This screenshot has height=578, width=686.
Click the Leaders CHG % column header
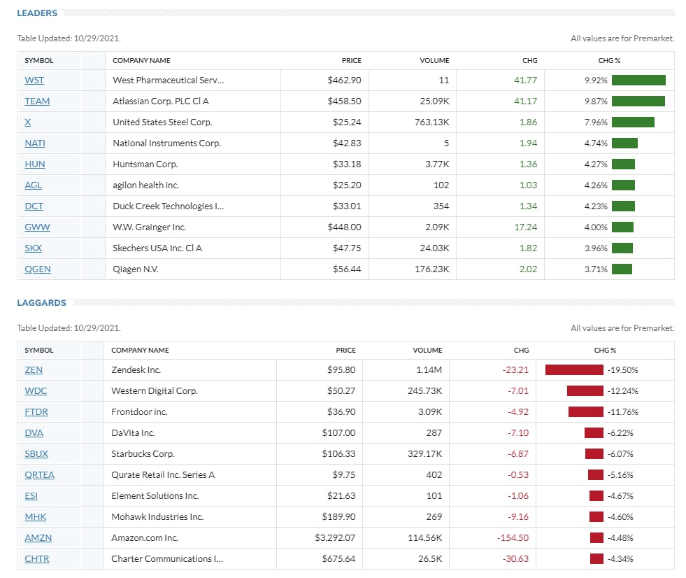pyautogui.click(x=609, y=60)
